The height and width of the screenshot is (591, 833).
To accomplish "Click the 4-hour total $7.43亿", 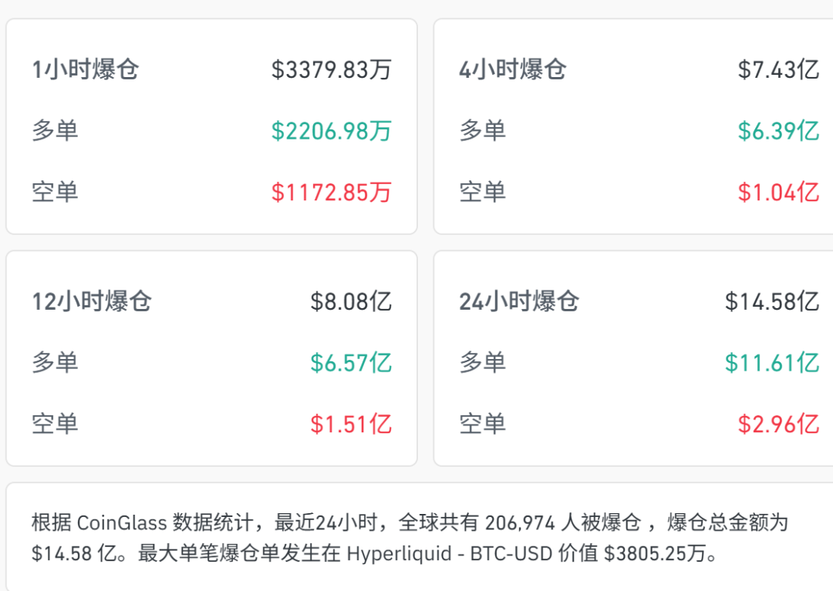I will 778,69.
